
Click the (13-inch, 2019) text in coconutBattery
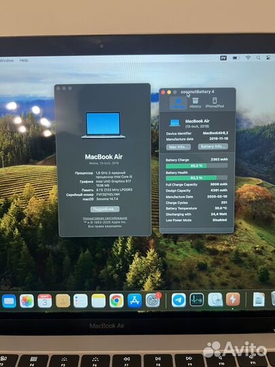coord(197,126)
